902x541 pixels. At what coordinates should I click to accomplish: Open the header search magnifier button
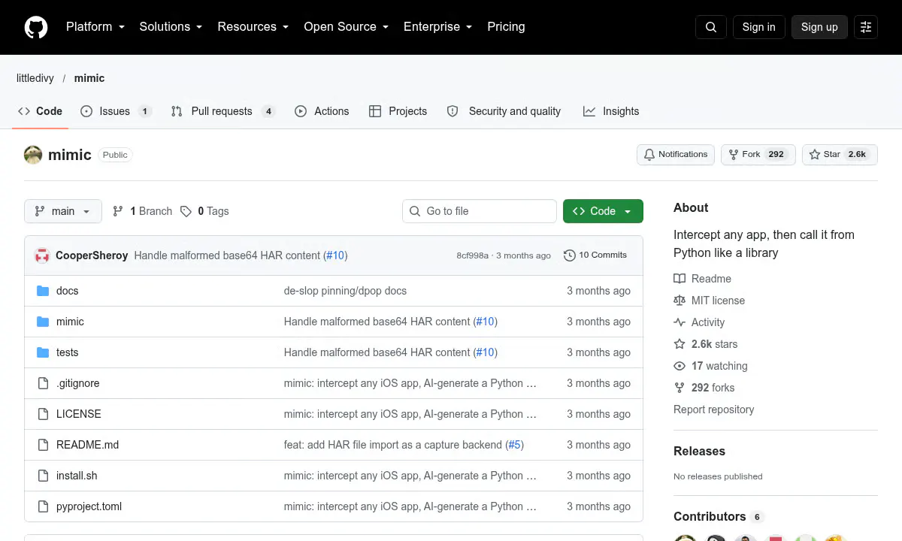tap(711, 27)
